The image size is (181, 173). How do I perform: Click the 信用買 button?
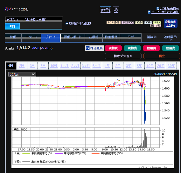pyautogui.click(x=151, y=48)
